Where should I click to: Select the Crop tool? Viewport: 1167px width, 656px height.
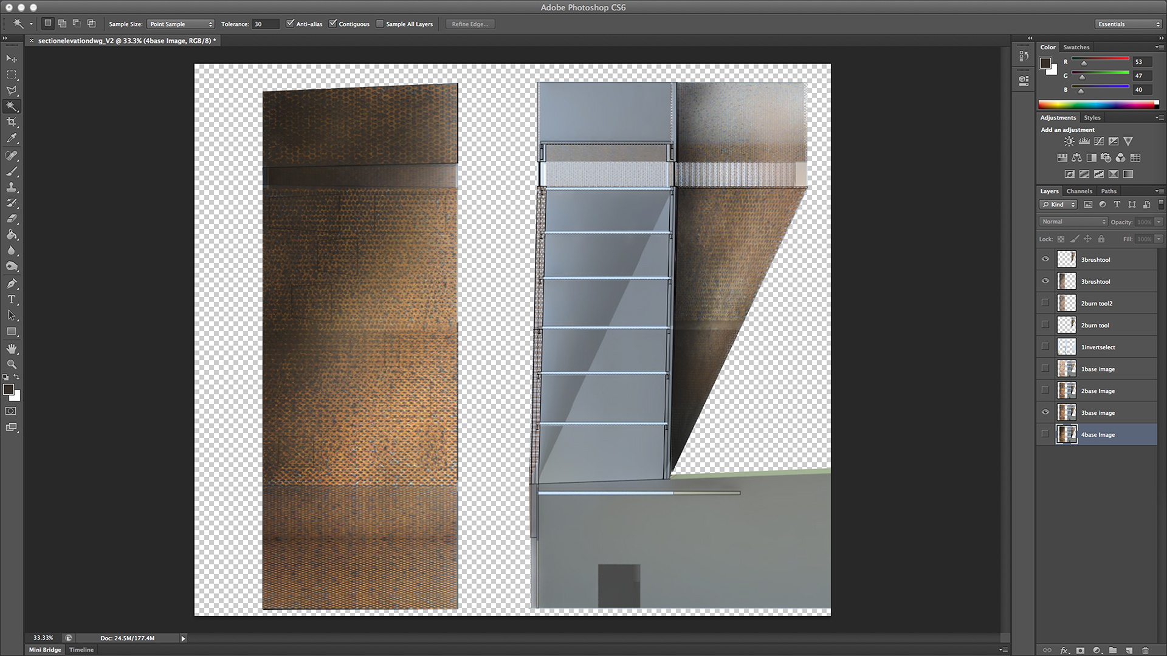[12, 122]
